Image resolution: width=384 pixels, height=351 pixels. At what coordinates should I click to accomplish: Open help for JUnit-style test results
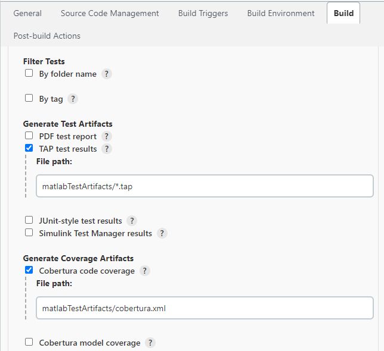click(132, 221)
